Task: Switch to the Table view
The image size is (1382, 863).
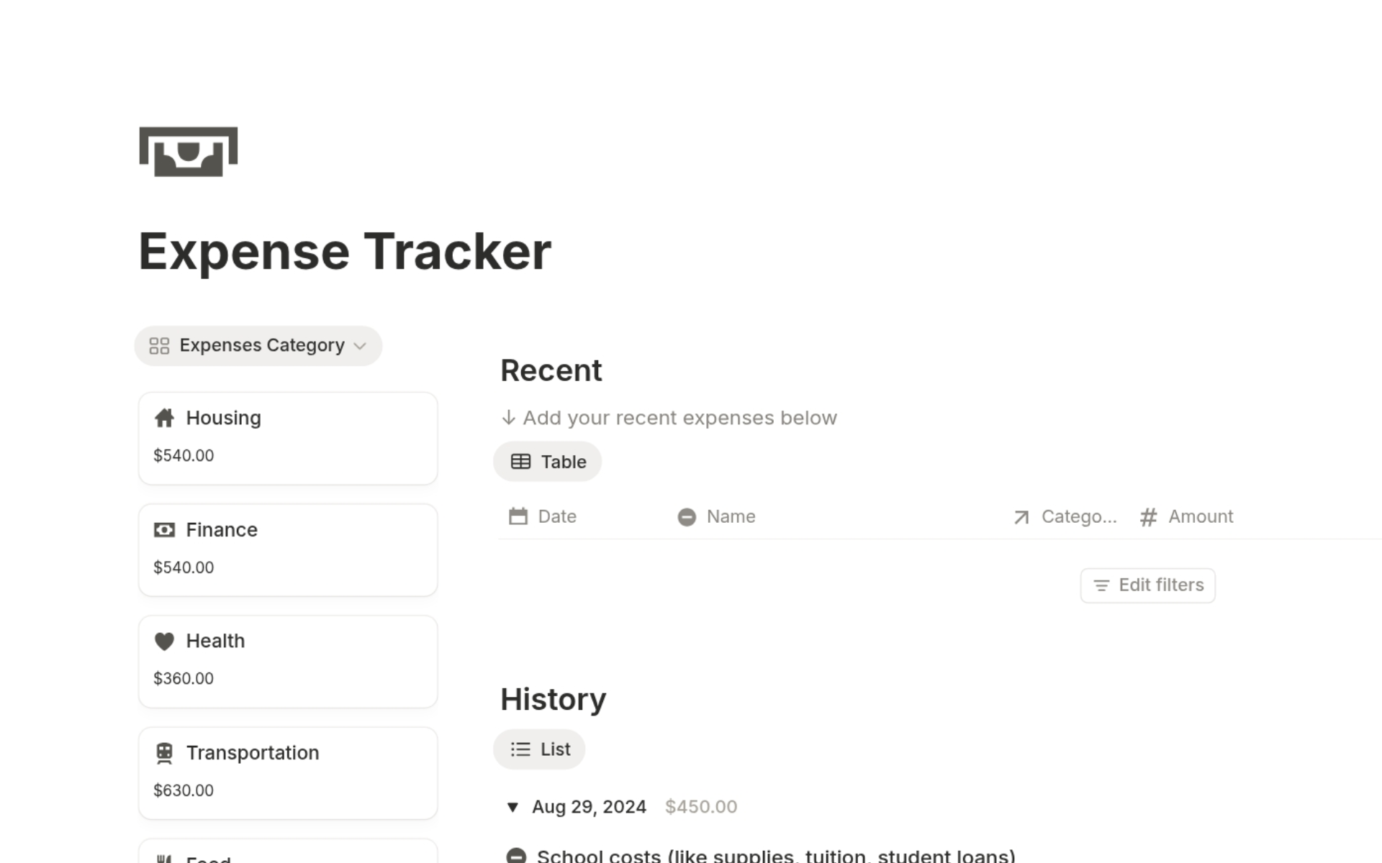Action: [547, 461]
